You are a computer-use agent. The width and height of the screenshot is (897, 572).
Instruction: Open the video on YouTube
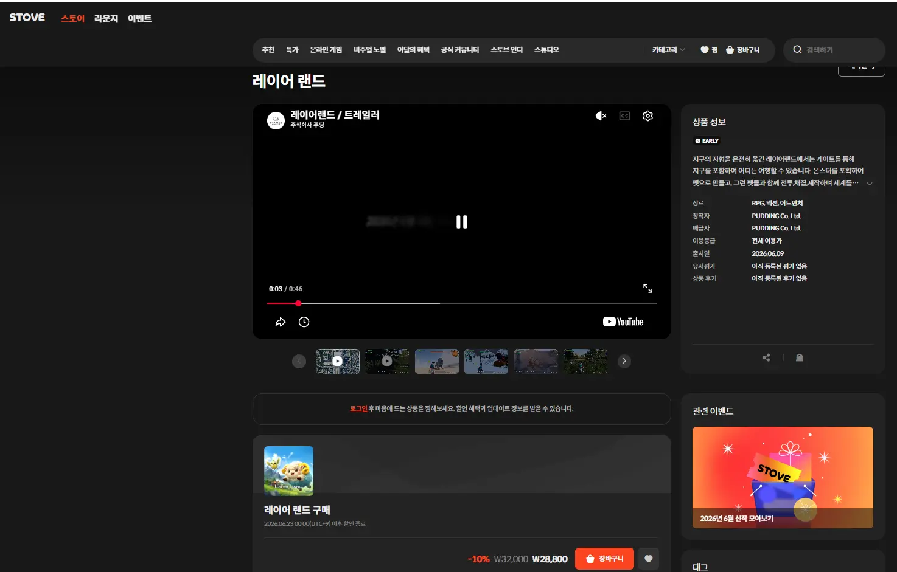tap(623, 322)
